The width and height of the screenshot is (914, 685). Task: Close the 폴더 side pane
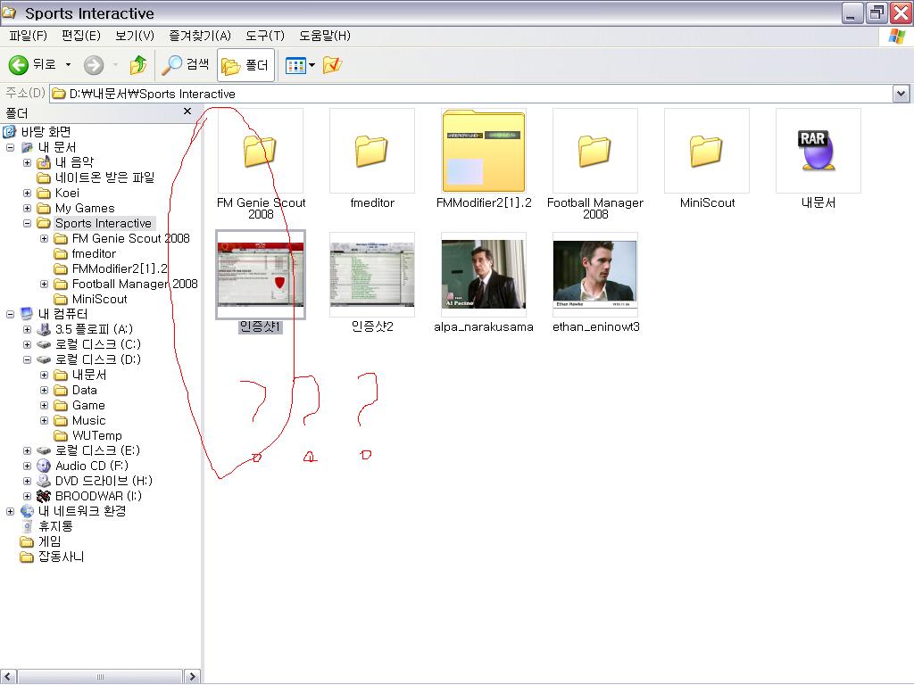(187, 111)
